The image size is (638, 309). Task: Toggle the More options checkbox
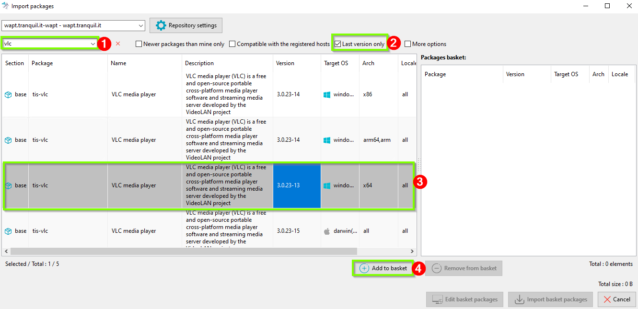pyautogui.click(x=407, y=44)
